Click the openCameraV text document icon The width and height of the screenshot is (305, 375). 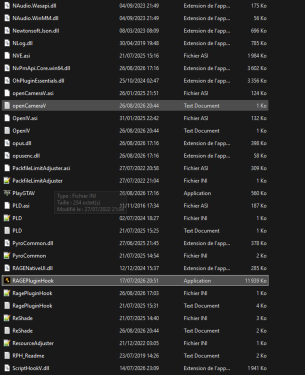7,105
